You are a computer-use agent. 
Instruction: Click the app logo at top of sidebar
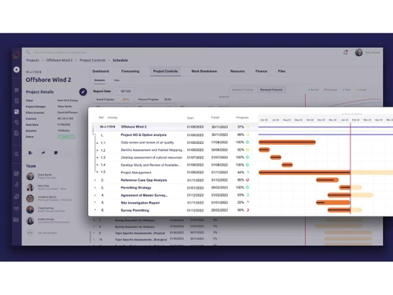17,55
